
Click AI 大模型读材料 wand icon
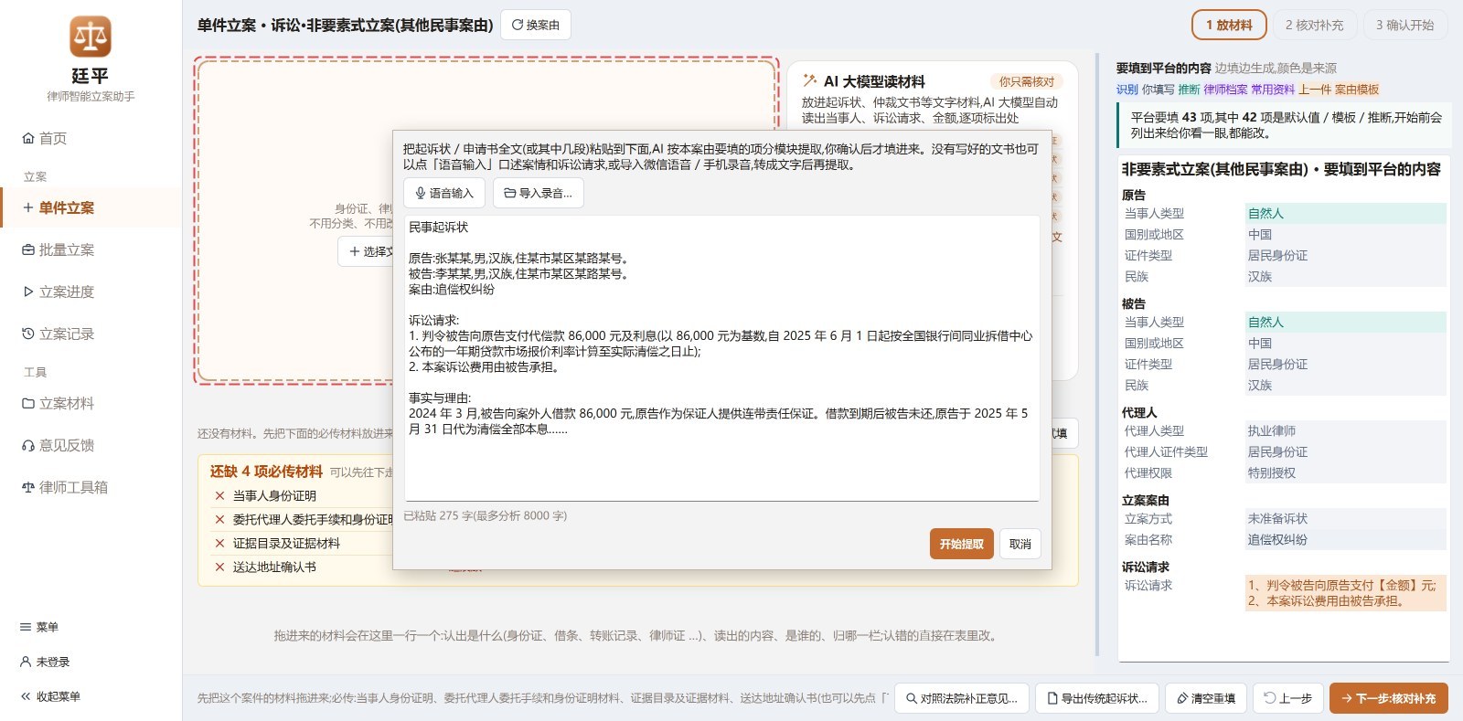pos(809,80)
